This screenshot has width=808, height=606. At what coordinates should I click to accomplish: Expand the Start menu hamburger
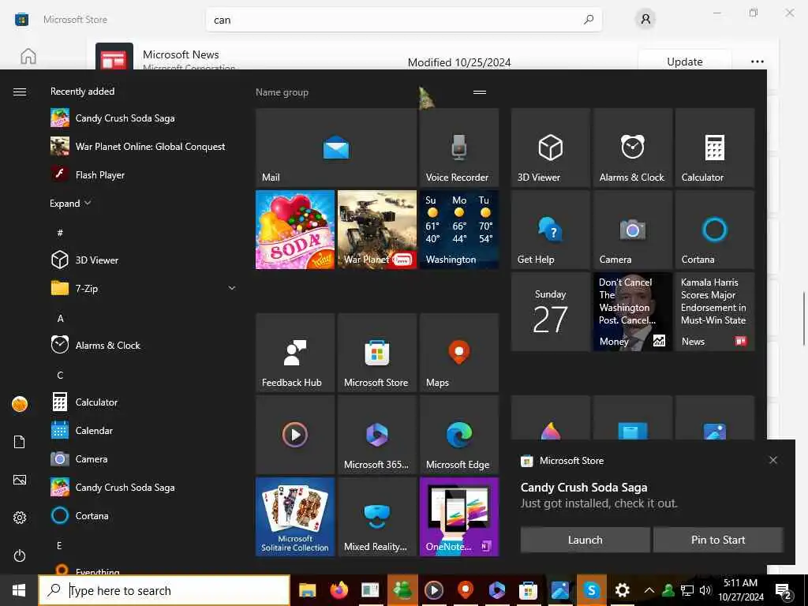point(20,92)
